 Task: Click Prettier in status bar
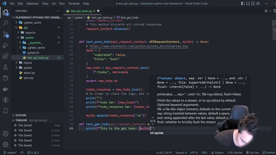click(x=269, y=152)
